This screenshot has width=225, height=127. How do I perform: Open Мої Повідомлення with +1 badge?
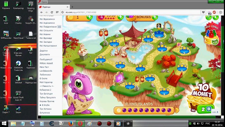click(50, 26)
